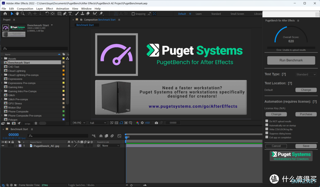Select the Rectangle shape tool
Image resolution: width=320 pixels, height=187 pixels.
(59, 14)
